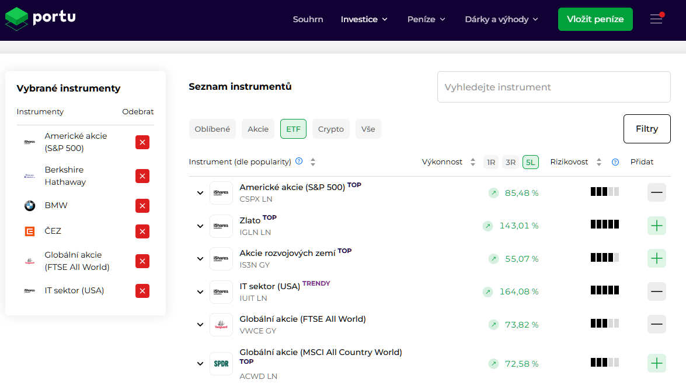
Task: Remove BMW from selected instruments
Action: [x=142, y=206]
